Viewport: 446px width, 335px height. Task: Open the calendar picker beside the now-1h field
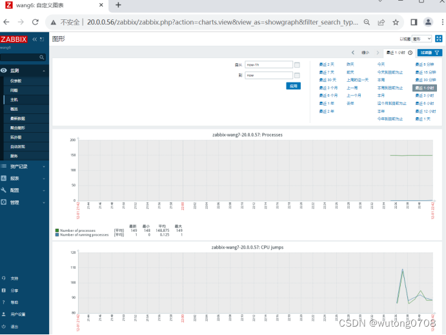tap(297, 65)
